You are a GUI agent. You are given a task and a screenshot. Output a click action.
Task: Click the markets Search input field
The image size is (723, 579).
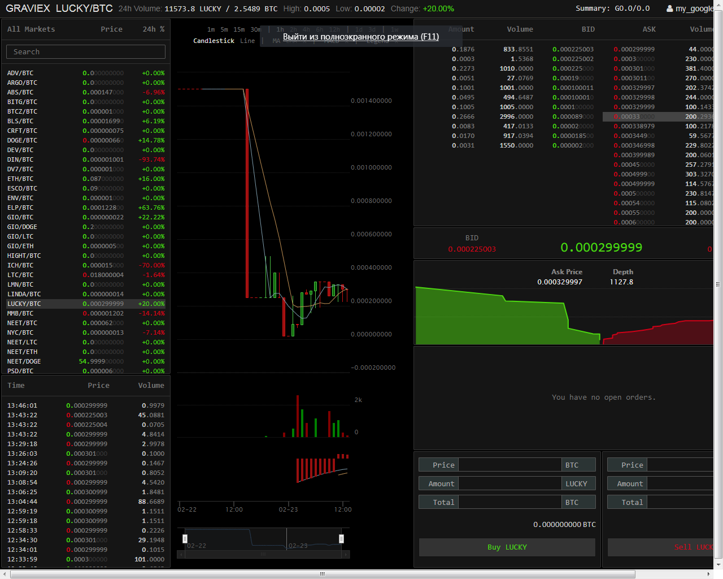coord(86,51)
